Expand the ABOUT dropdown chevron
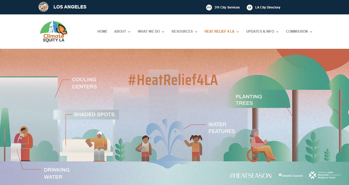 (129, 32)
